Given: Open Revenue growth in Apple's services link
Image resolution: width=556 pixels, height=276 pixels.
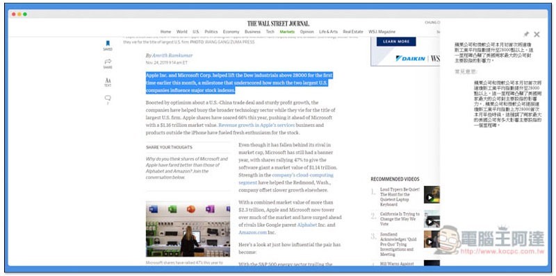Looking at the screenshot, I should [256, 126].
